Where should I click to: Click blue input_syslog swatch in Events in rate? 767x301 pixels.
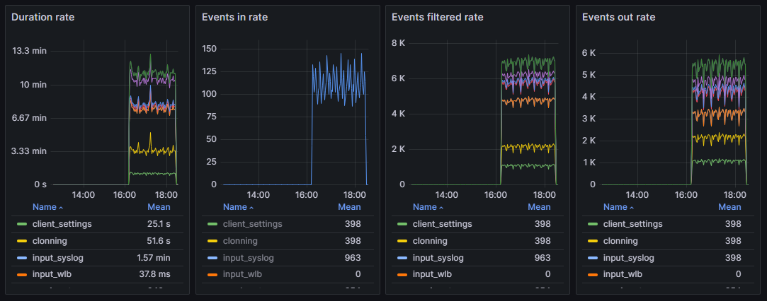tap(212, 259)
